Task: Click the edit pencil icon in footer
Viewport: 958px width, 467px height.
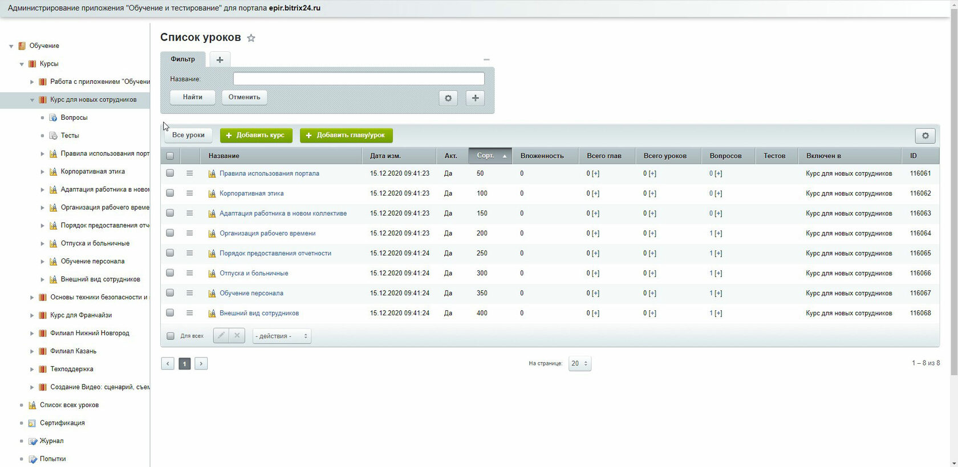Action: [x=221, y=336]
